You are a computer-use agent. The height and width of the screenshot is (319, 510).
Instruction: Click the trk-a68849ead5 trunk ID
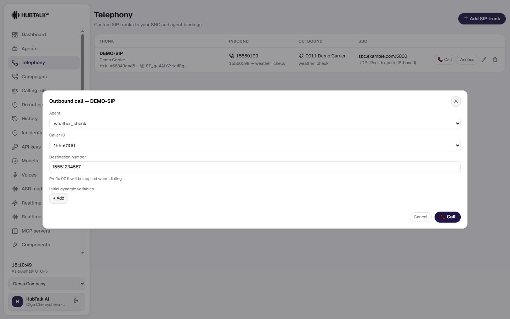[117, 66]
